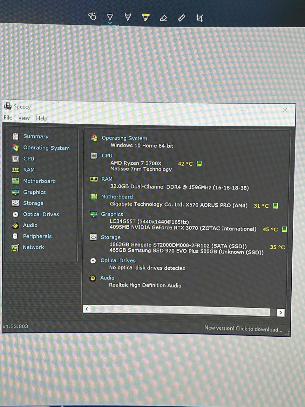Click the Motherboard icon in sidebar
The image size is (305, 407).
click(15, 181)
